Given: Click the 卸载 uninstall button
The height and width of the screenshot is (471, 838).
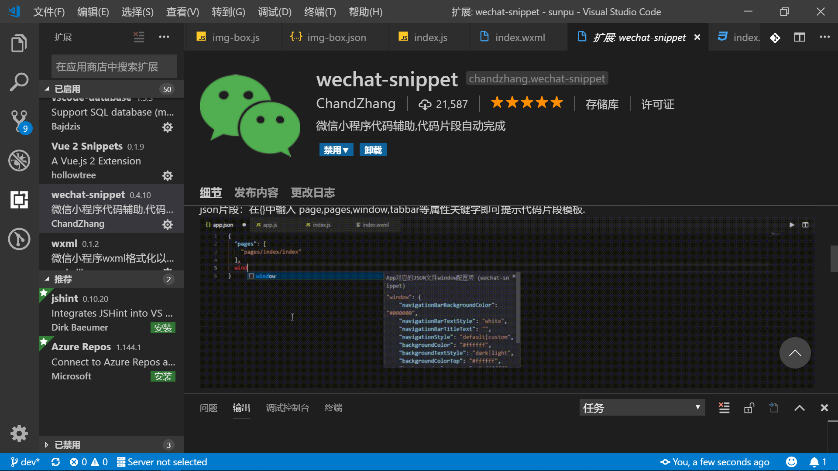Looking at the screenshot, I should [373, 150].
